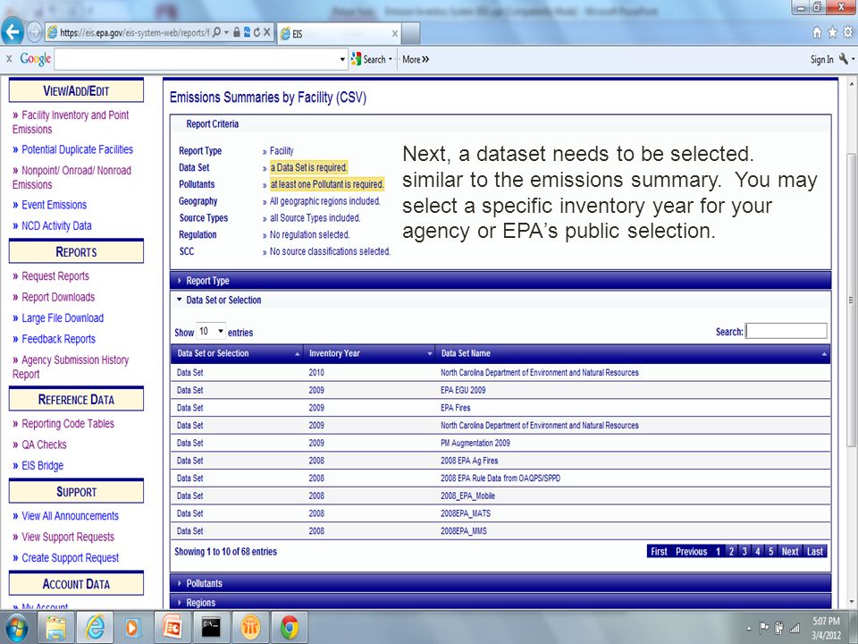Open Internet Explorer taskbar icon
This screenshot has width=858, height=644.
[x=95, y=628]
